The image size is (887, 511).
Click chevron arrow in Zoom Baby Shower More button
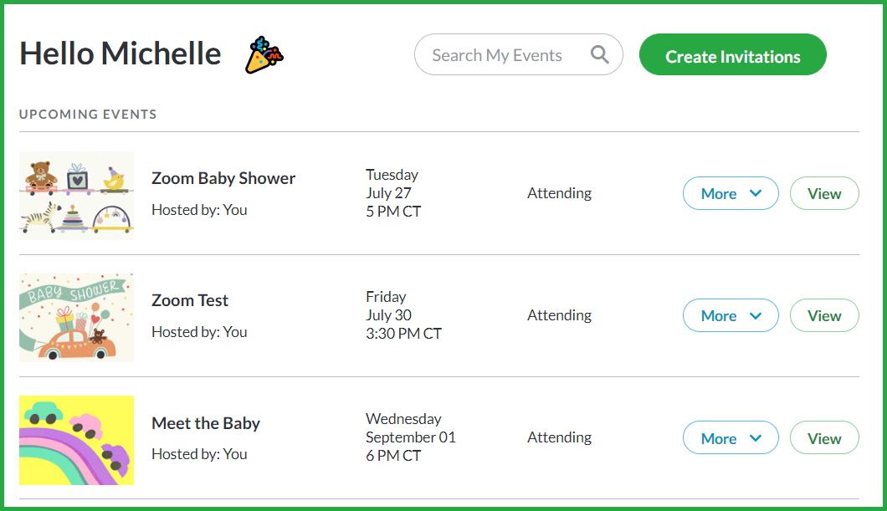click(755, 193)
